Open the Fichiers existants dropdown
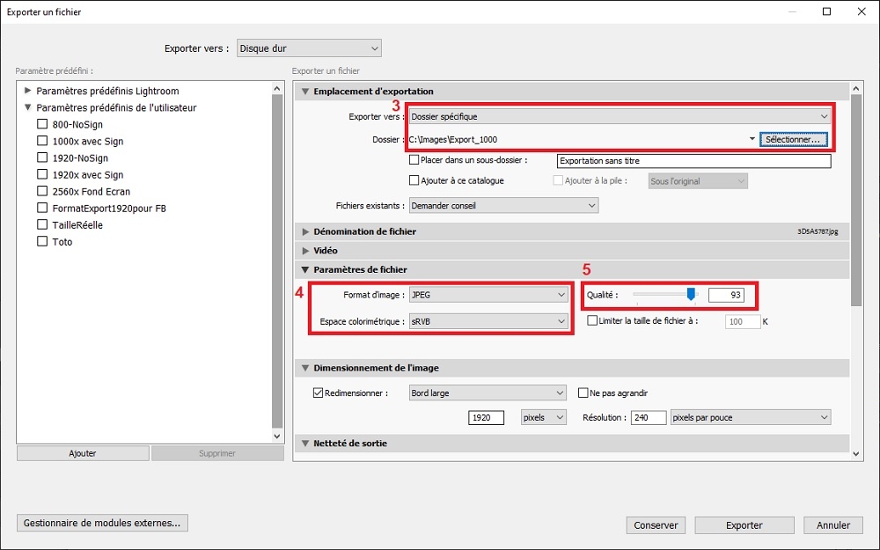Screen dimensions: 880x550 tap(503, 206)
